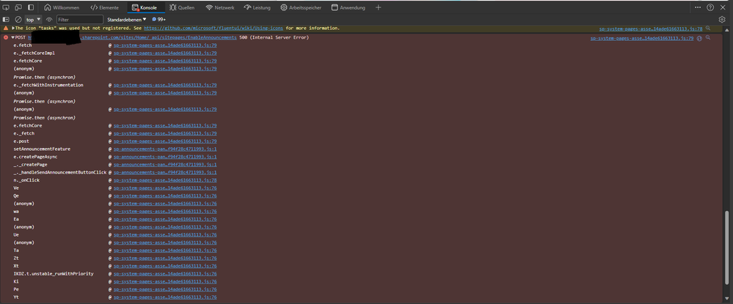
Task: Add another tool with plus icon
Action: tap(378, 7)
